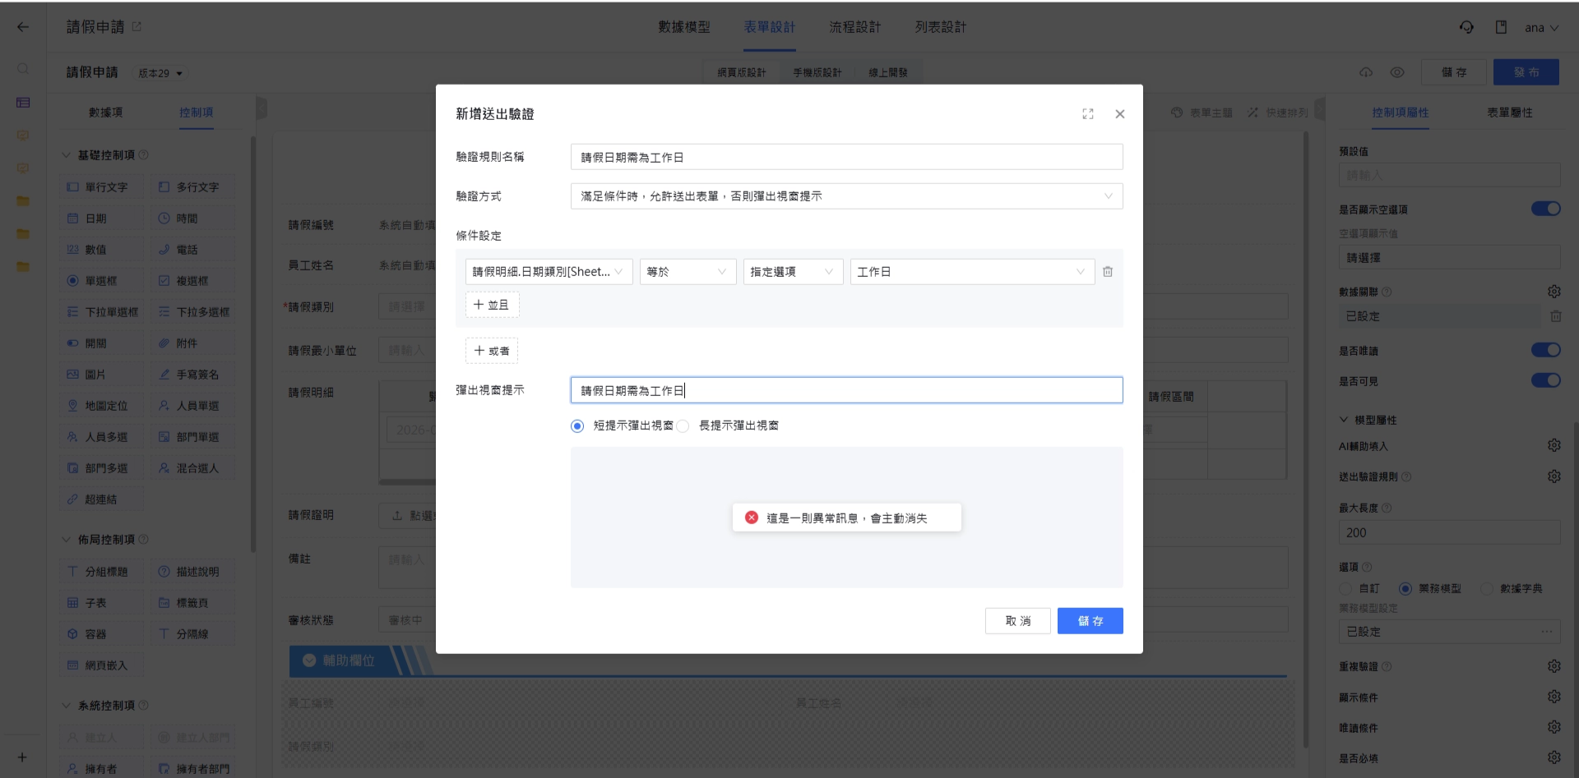
Task: Switch to 數據模型 tab
Action: [x=684, y=27]
